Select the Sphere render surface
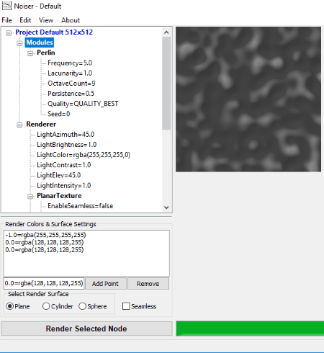The image size is (324, 353). click(x=93, y=306)
